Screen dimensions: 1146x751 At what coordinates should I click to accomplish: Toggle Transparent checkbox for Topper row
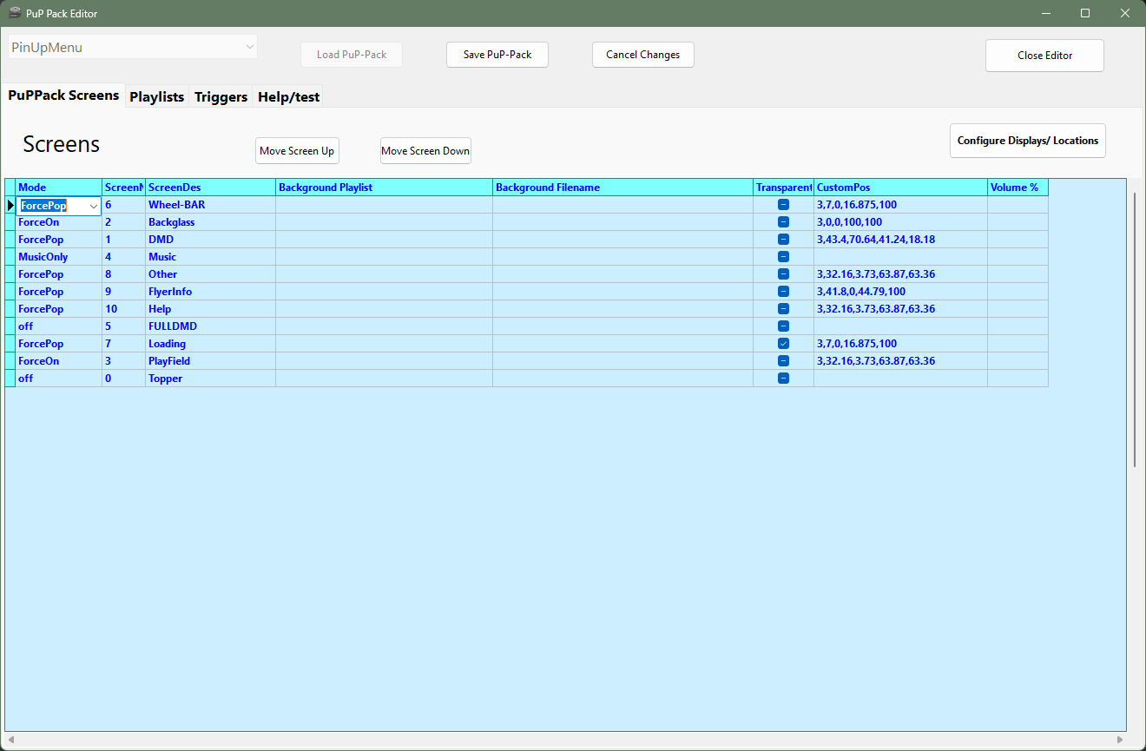[783, 379]
